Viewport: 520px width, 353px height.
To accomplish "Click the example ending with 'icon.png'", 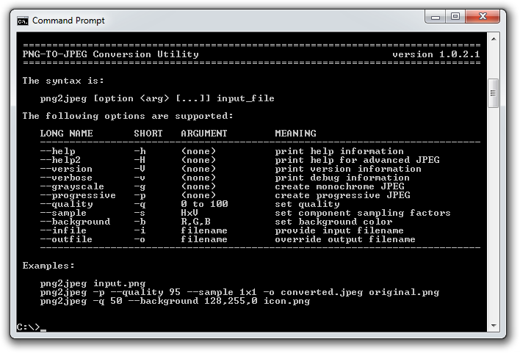I will pos(175,302).
